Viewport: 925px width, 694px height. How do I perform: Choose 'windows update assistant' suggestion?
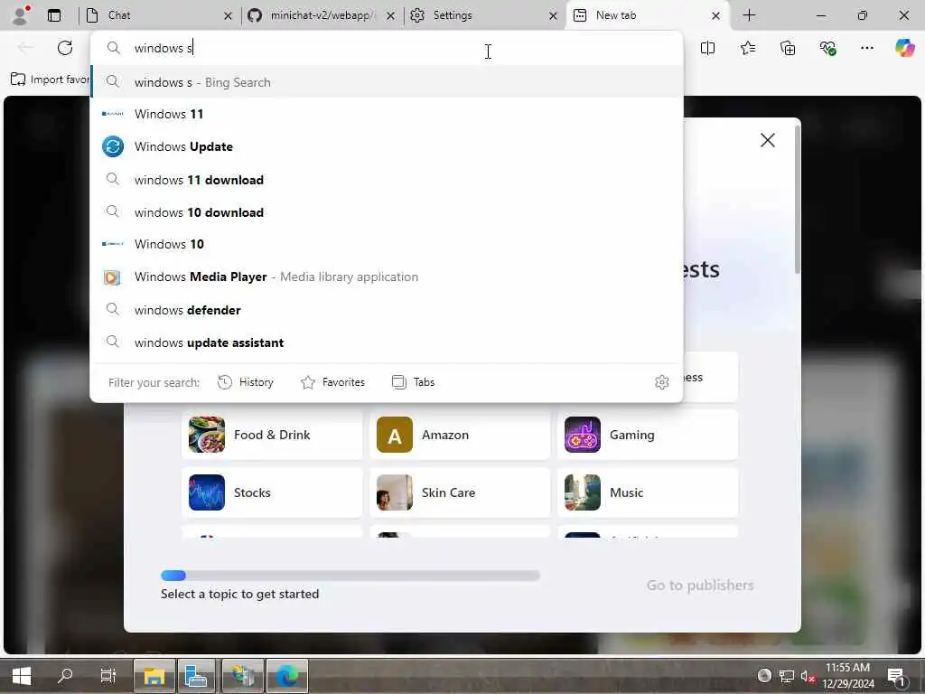coord(387,342)
